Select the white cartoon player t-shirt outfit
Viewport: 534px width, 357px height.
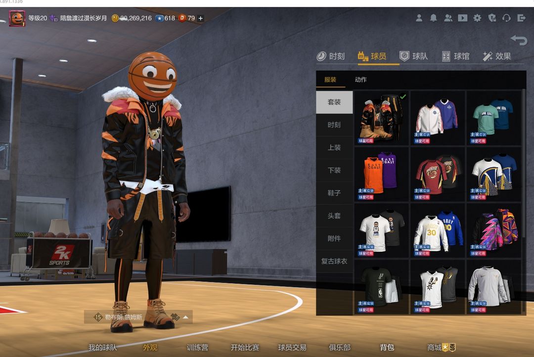pyautogui.click(x=381, y=230)
